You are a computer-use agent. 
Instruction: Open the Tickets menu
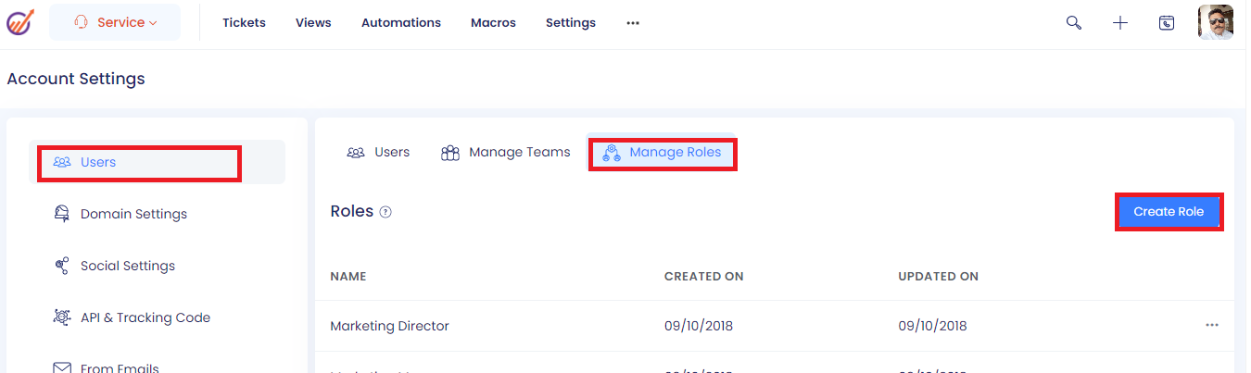coord(244,22)
